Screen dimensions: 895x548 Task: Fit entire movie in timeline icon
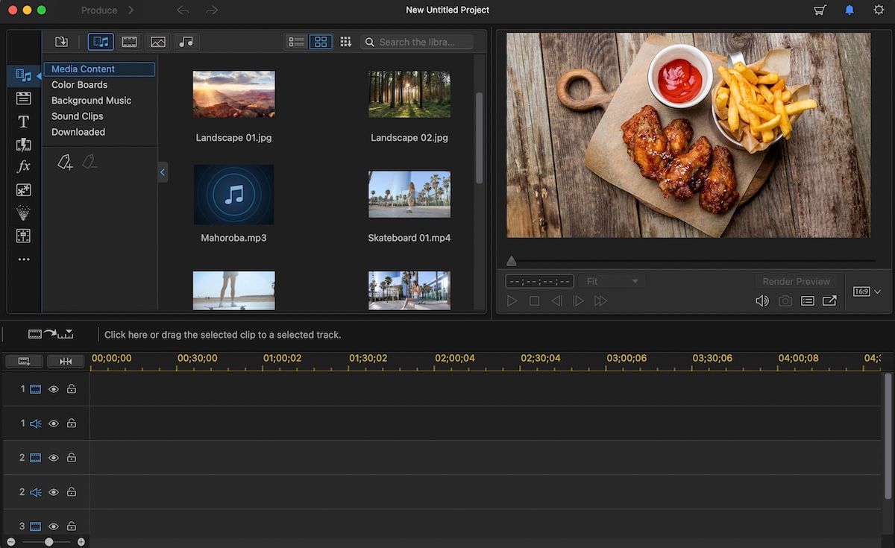point(66,361)
